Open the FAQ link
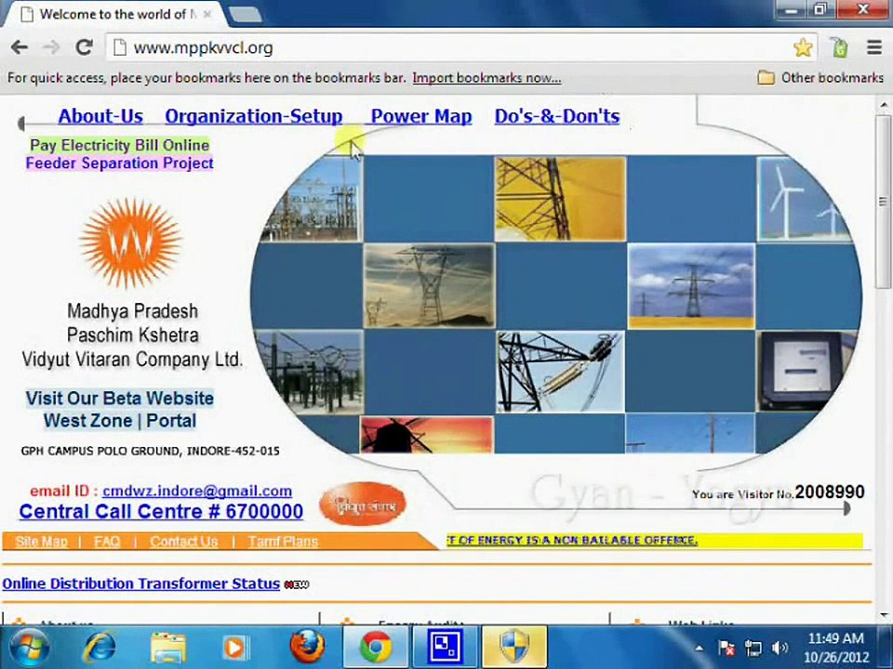 (x=107, y=542)
